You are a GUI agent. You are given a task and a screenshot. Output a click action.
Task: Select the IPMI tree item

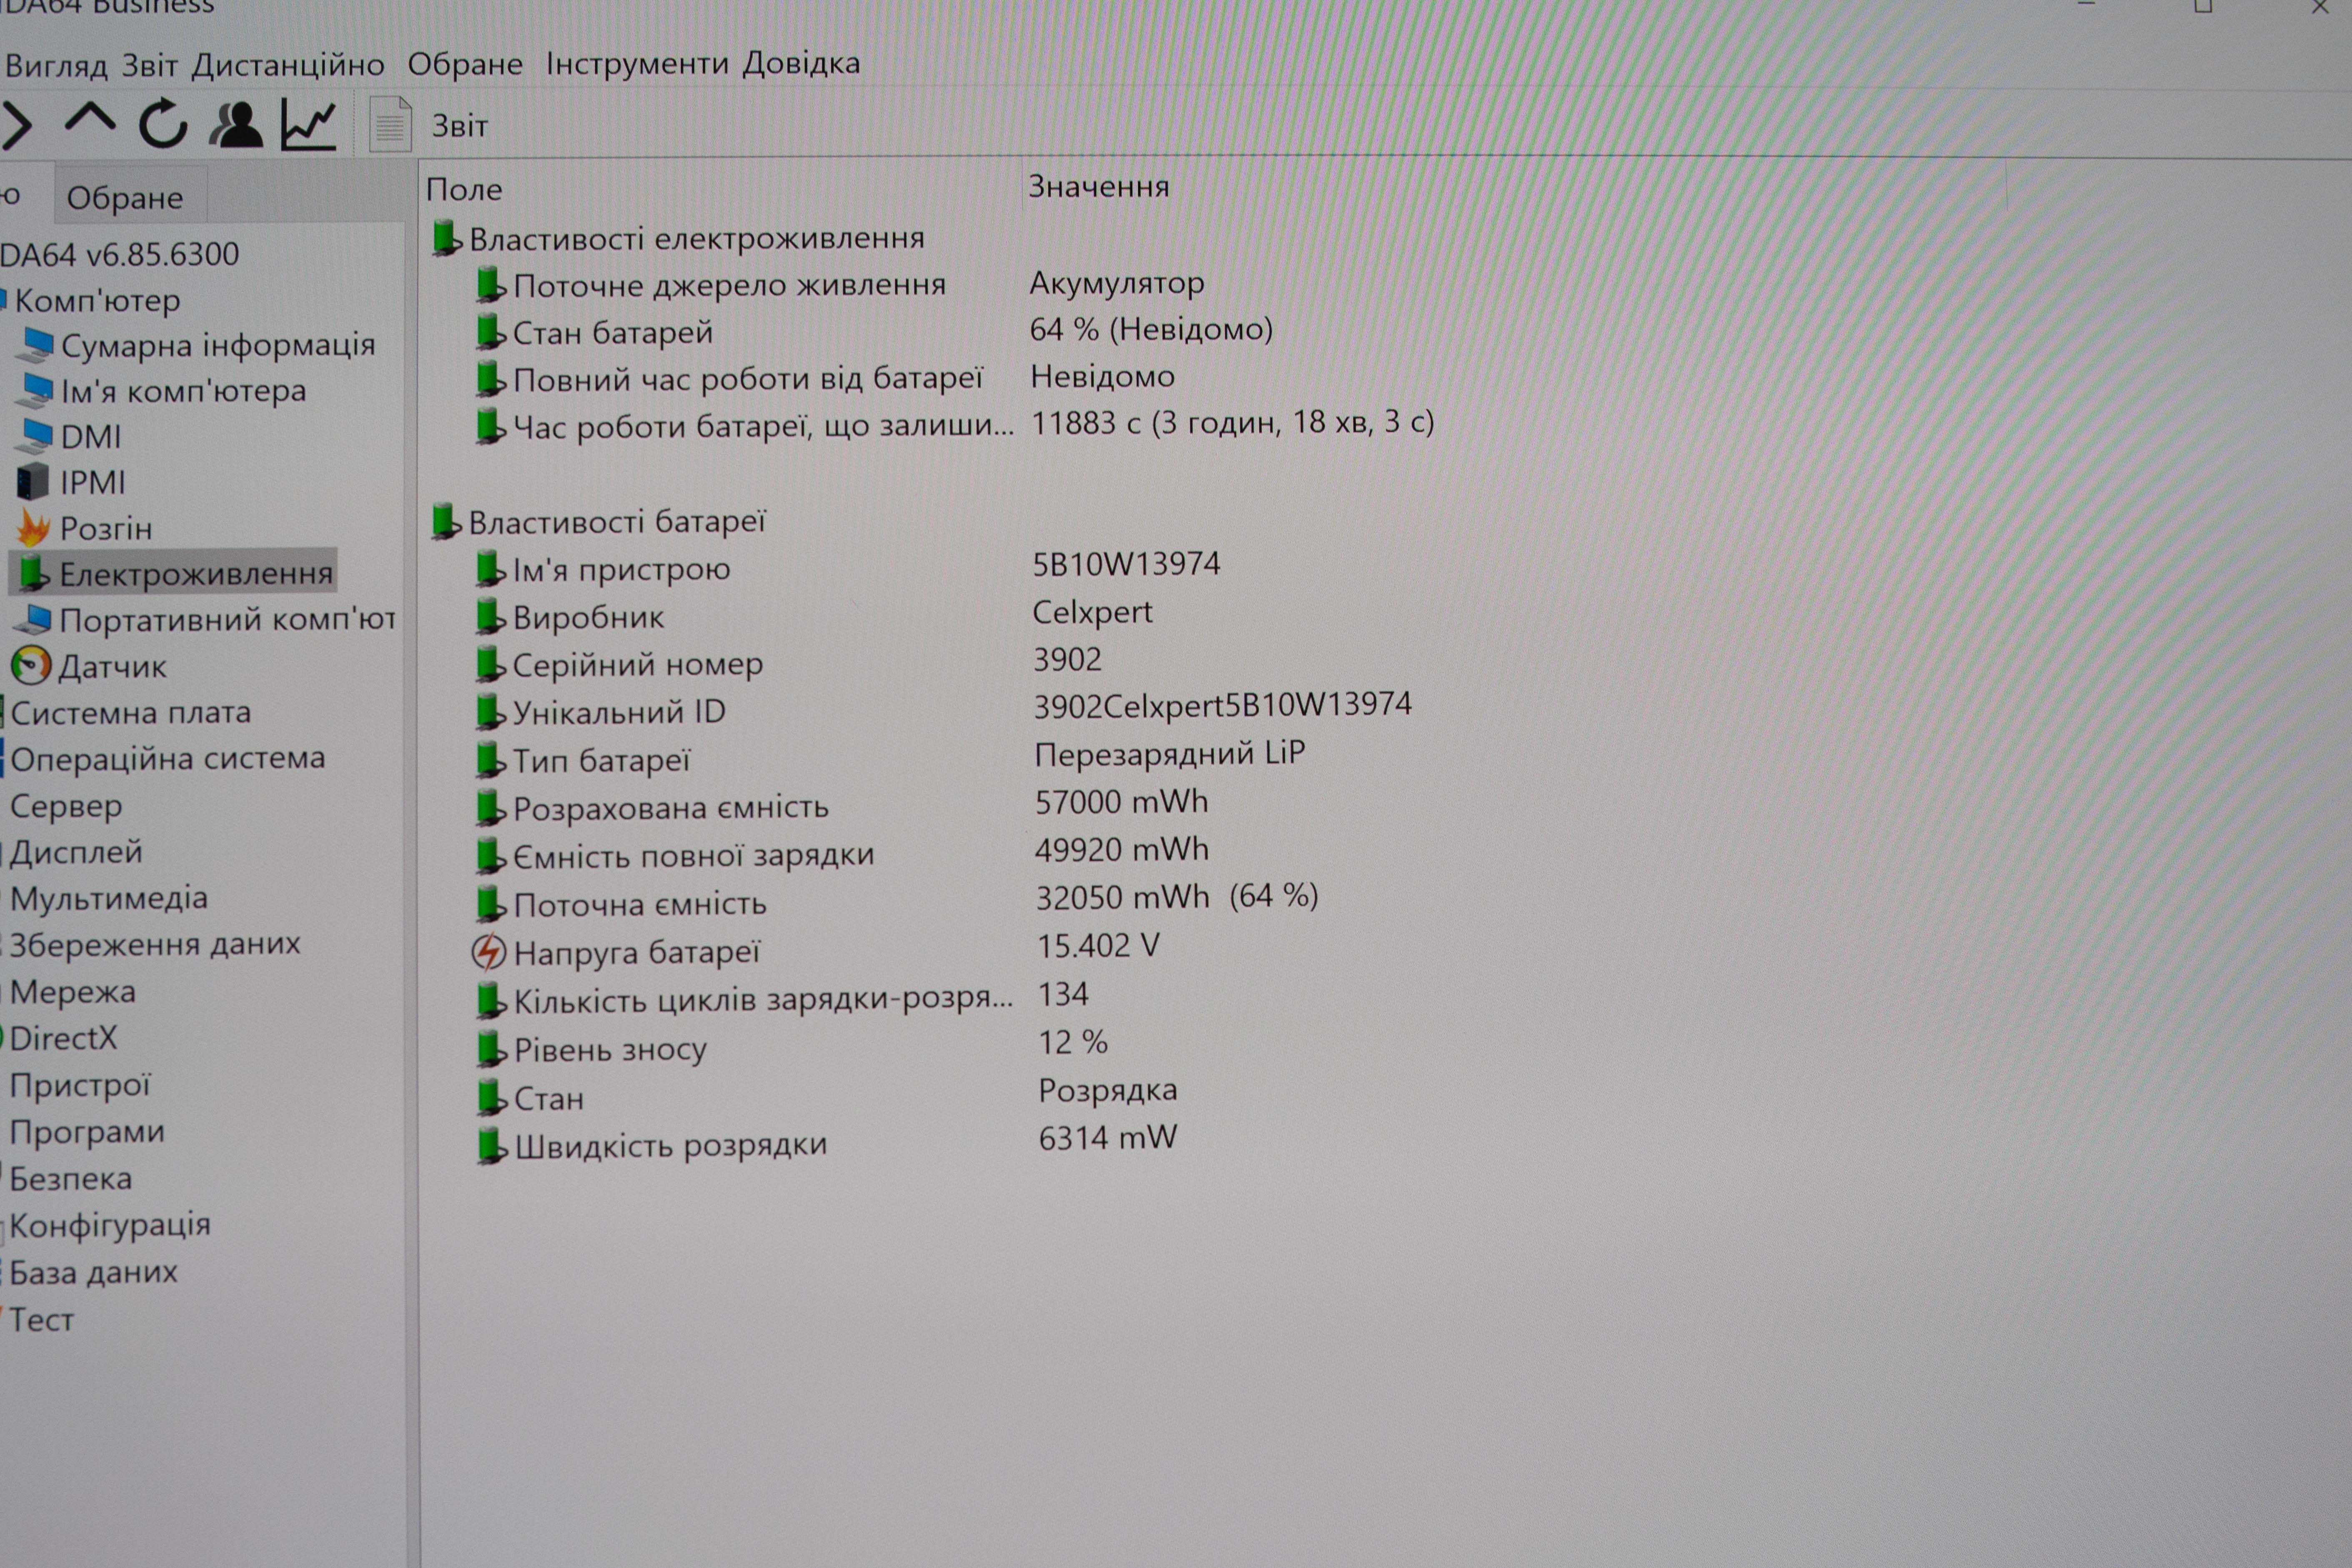(x=92, y=483)
